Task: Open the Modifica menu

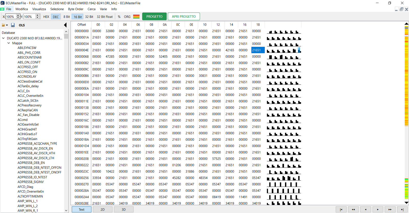Action: click(22, 9)
